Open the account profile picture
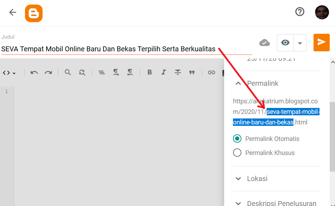Viewport: 335px width, 206px height. pyautogui.click(x=322, y=12)
